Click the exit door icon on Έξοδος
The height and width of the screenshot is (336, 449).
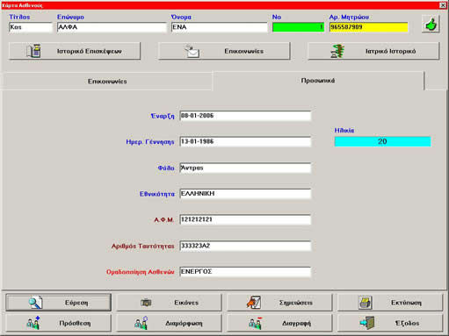click(367, 323)
